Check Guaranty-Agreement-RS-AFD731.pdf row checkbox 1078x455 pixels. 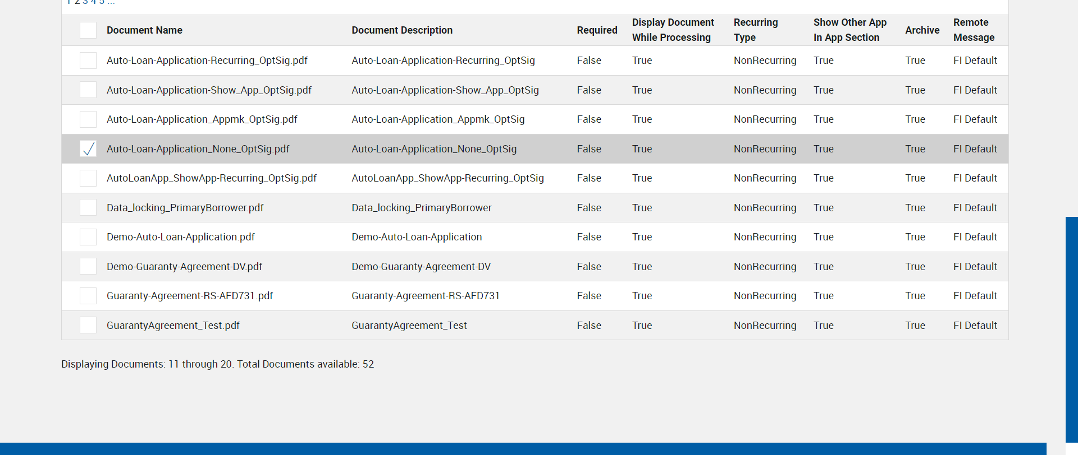(x=88, y=296)
